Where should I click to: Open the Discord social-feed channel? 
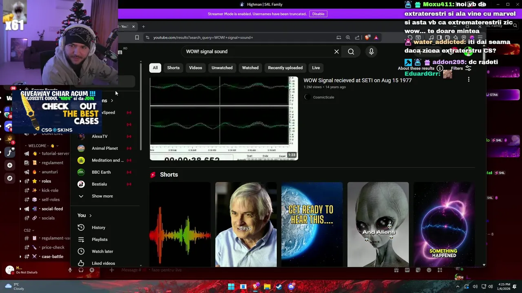(52, 209)
